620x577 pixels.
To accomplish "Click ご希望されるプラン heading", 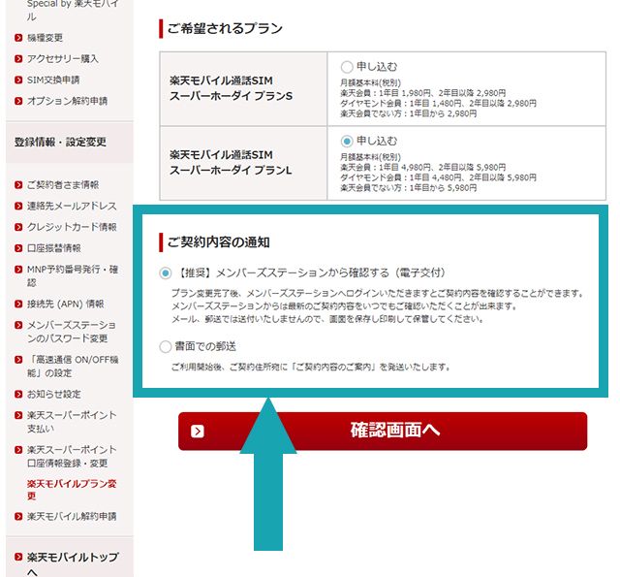I will pyautogui.click(x=225, y=28).
